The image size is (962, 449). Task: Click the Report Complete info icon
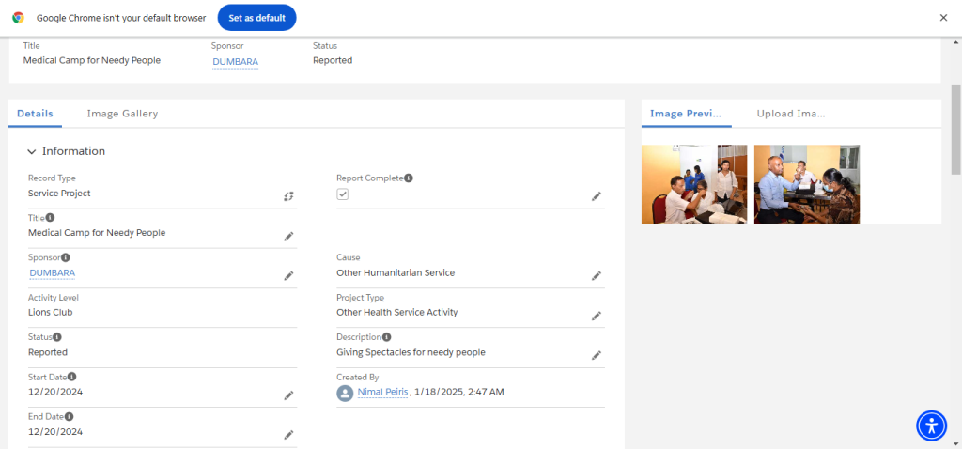[409, 178]
